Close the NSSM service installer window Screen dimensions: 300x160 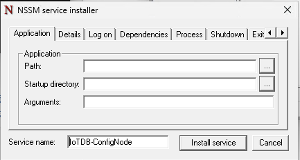(287, 10)
